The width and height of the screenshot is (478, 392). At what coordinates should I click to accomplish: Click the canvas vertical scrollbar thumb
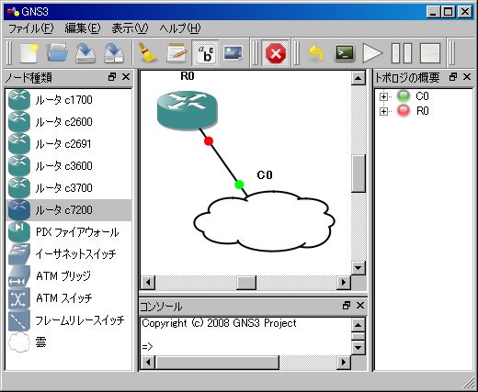pyautogui.click(x=358, y=174)
